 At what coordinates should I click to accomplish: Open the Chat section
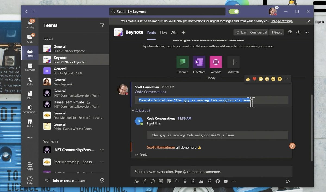(30, 38)
